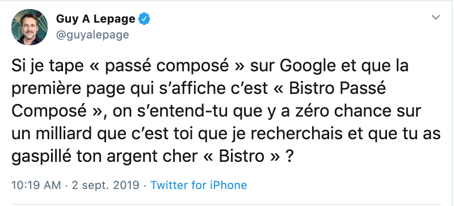Click « Bistro Passé » on the second line

coord(330,89)
